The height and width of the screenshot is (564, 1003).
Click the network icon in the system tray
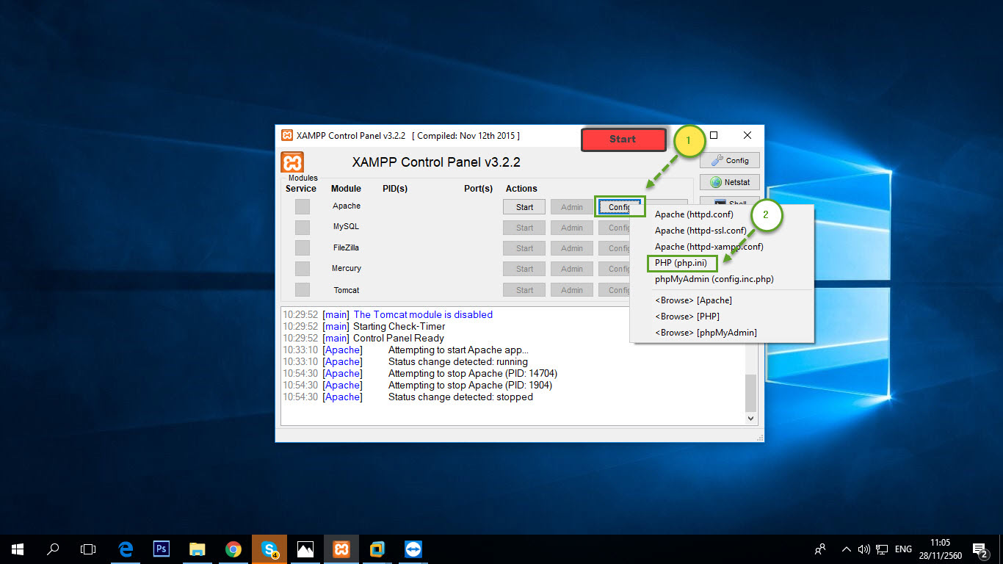point(882,549)
